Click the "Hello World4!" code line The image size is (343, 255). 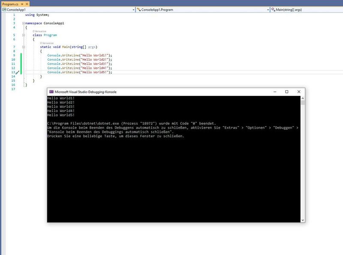(80, 68)
